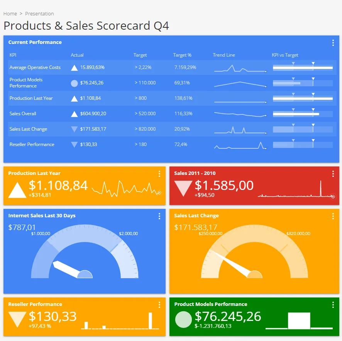Click the bar sparkline on the Reseller Performance card
Screen dimensions: 342x341
(x=120, y=321)
